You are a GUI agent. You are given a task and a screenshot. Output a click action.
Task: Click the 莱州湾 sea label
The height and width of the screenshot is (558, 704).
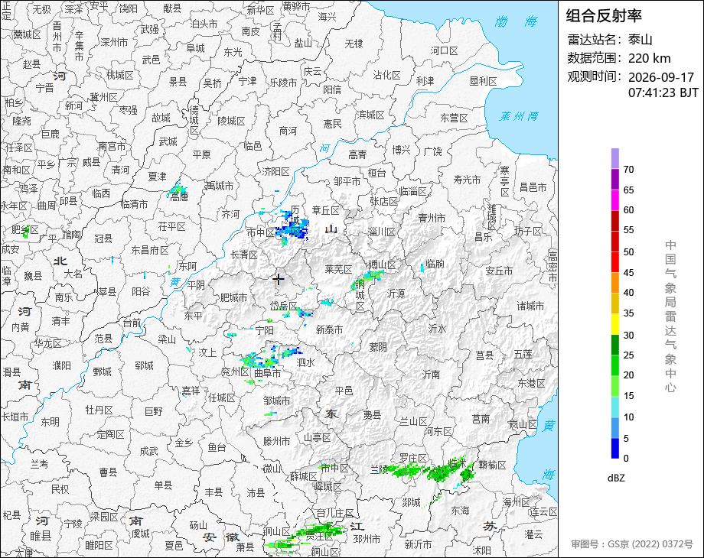(519, 117)
